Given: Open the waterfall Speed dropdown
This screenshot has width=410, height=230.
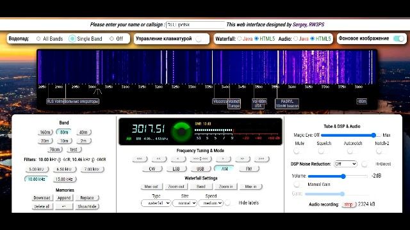Looking at the screenshot, I should pos(211,203).
